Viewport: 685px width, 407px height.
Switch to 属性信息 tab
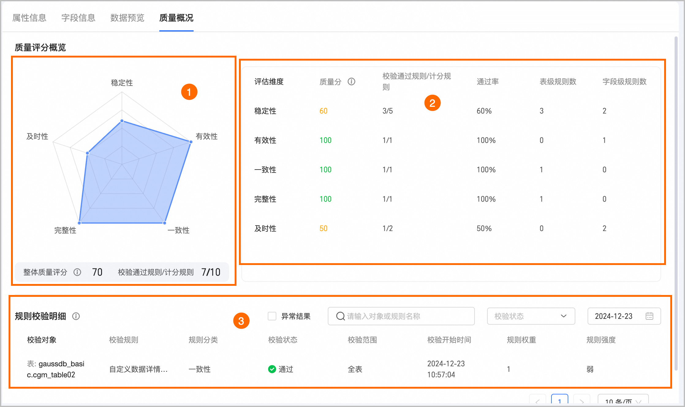point(29,18)
